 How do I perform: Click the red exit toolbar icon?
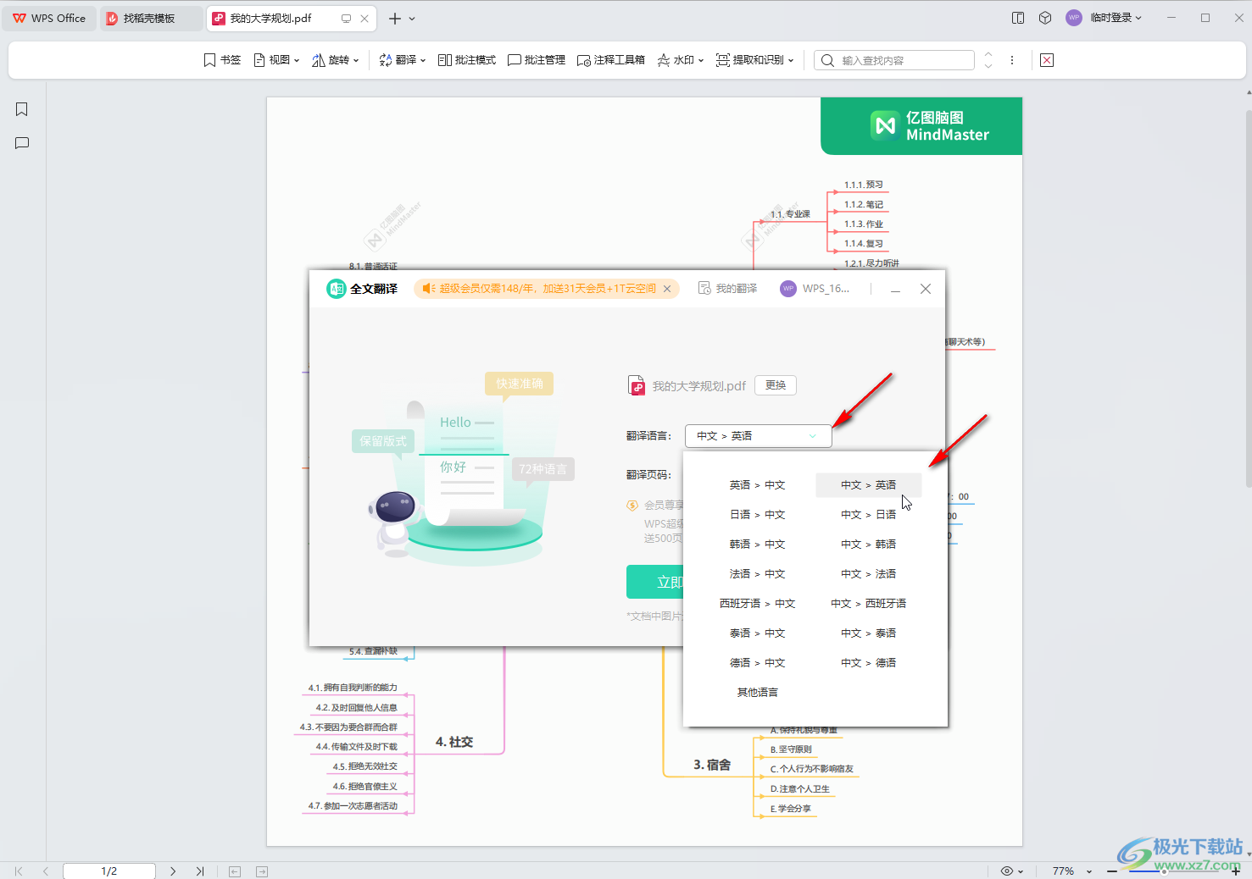[1047, 60]
